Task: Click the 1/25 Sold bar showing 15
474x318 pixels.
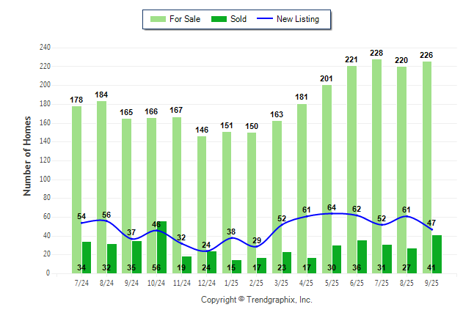Action: point(236,266)
